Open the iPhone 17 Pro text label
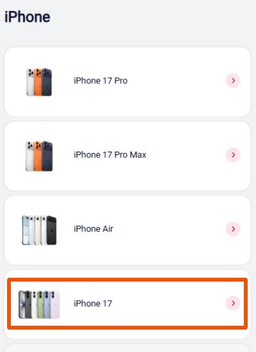 (x=100, y=81)
